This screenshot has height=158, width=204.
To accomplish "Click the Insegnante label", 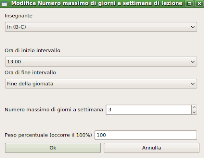I will pos(19,16).
